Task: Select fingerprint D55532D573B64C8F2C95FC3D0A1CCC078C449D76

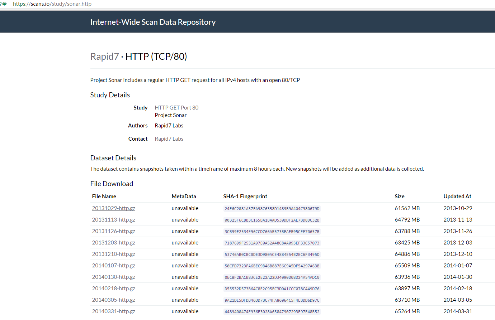Action: tap(272, 289)
